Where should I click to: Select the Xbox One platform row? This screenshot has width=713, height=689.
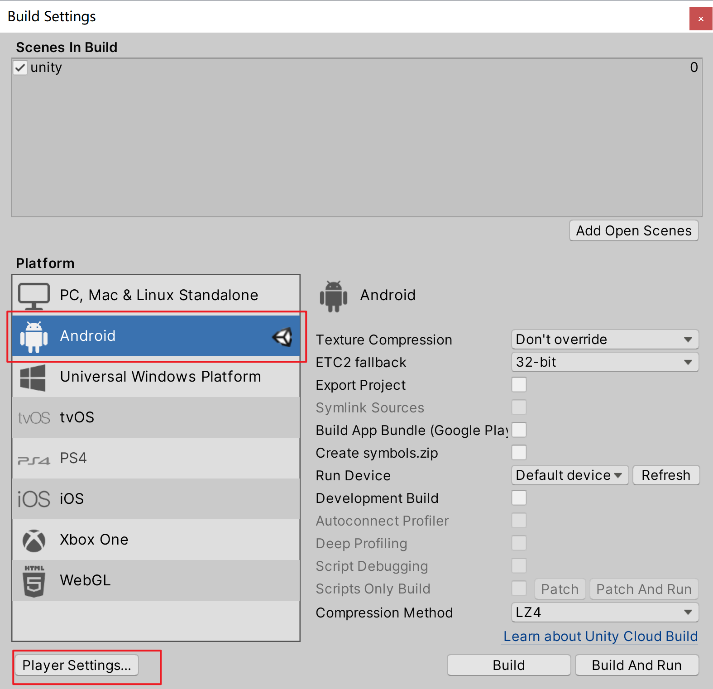coord(156,540)
